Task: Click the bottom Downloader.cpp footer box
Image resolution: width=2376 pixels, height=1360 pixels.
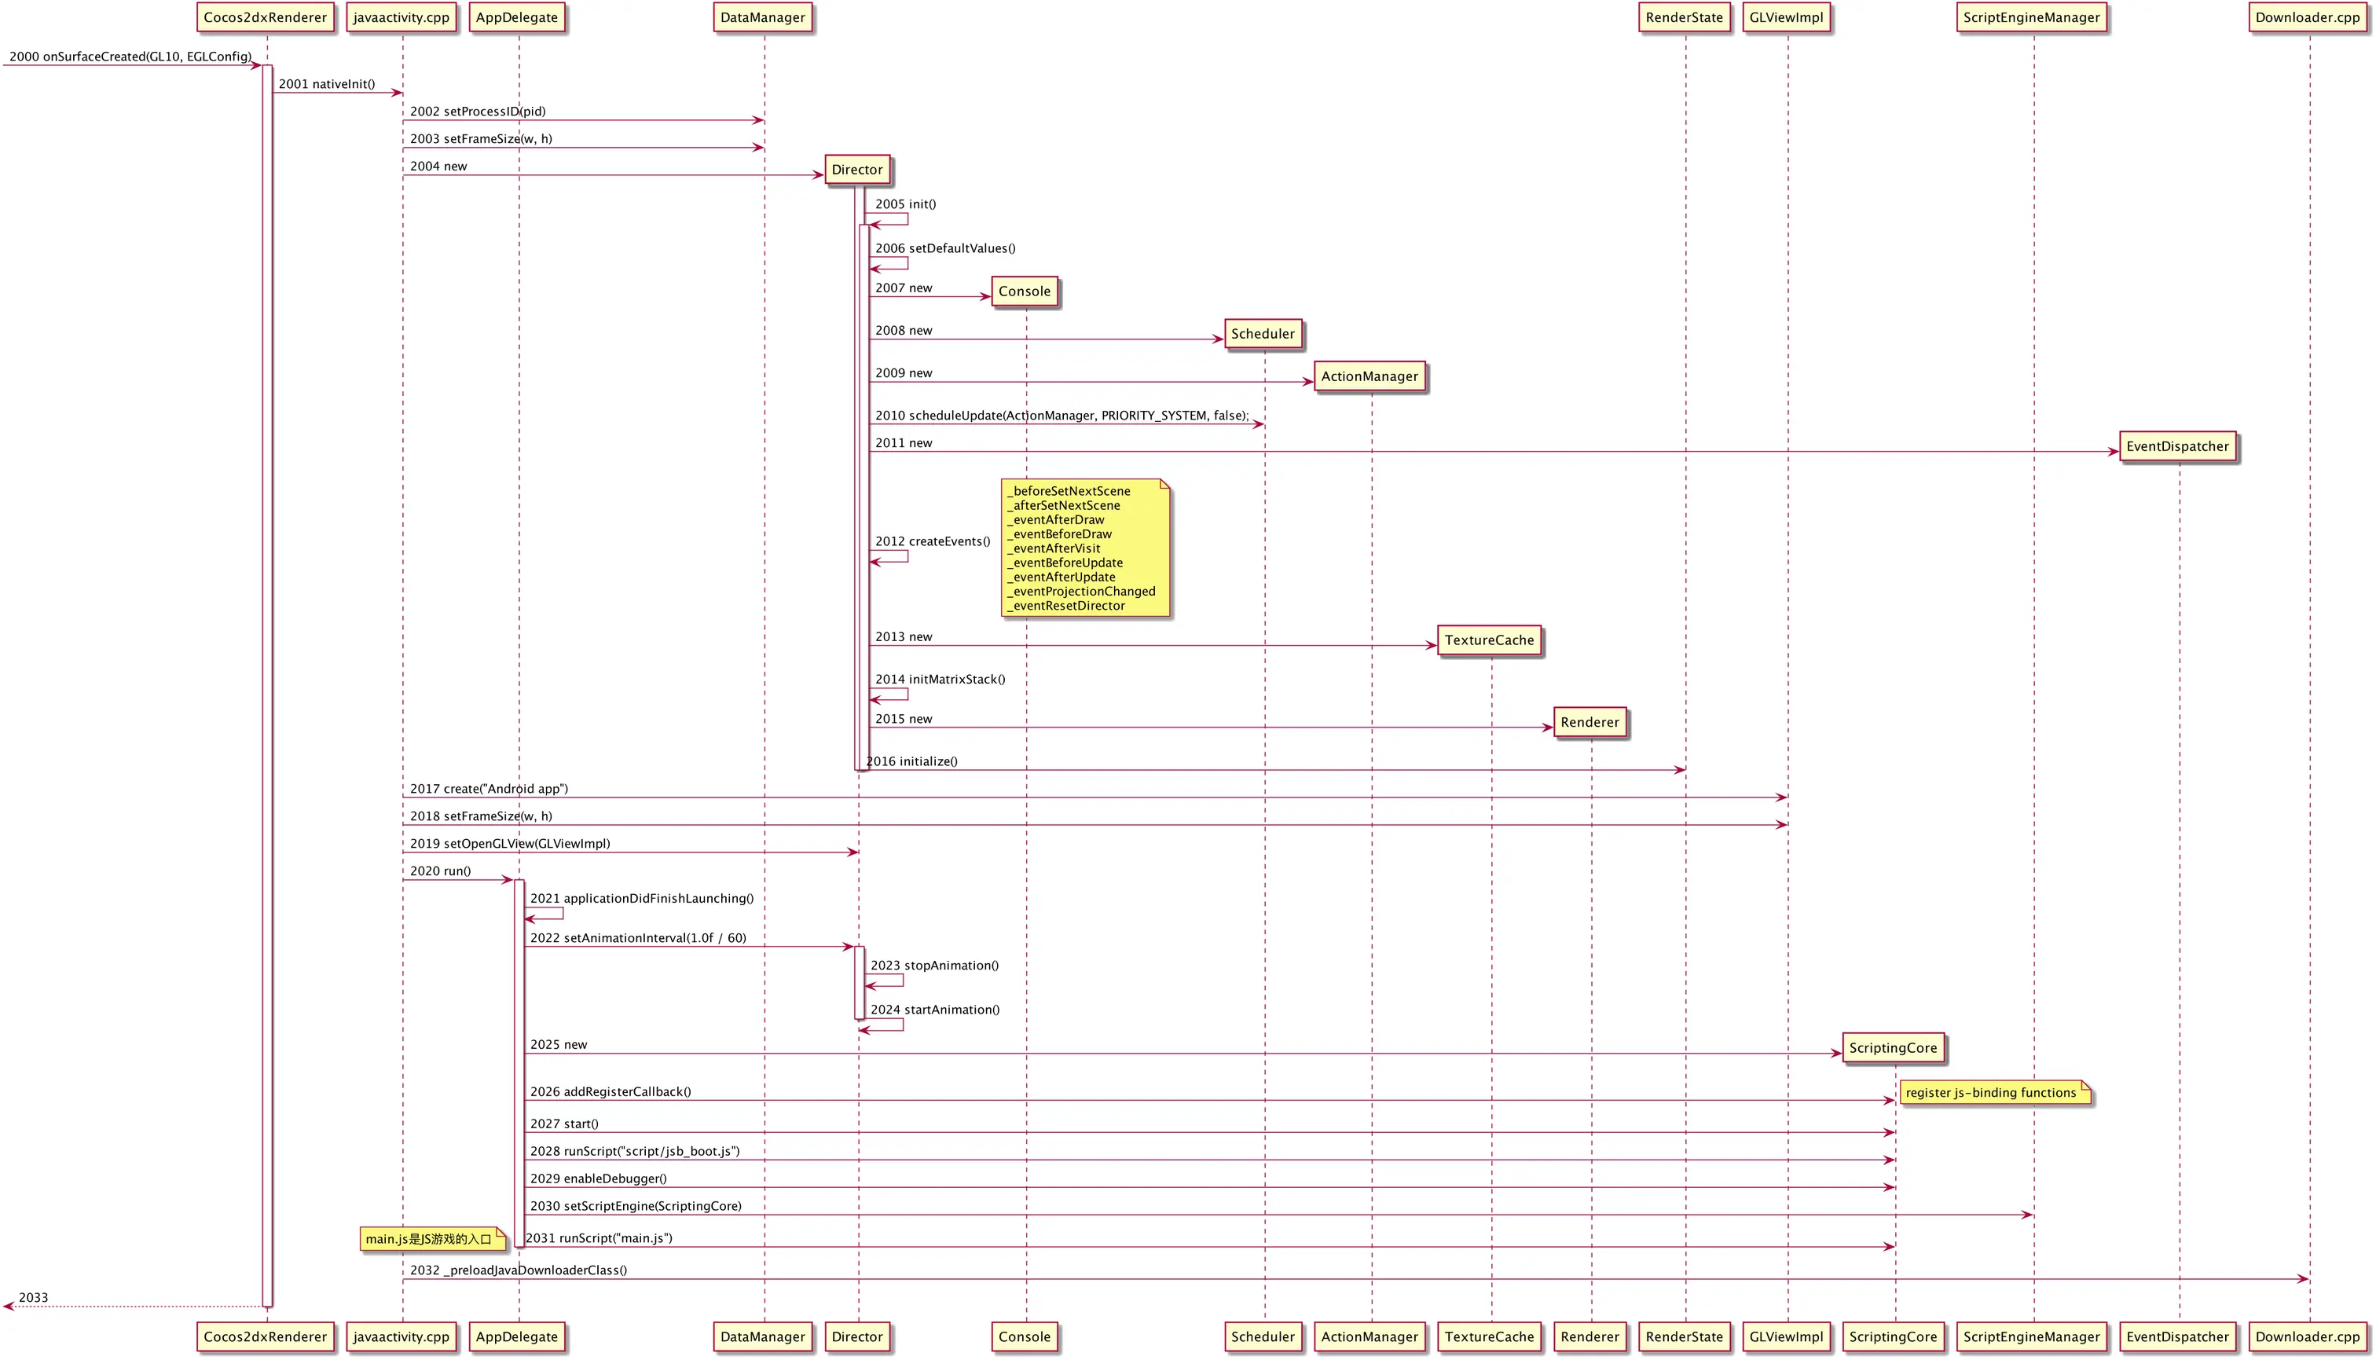Action: [2306, 1336]
